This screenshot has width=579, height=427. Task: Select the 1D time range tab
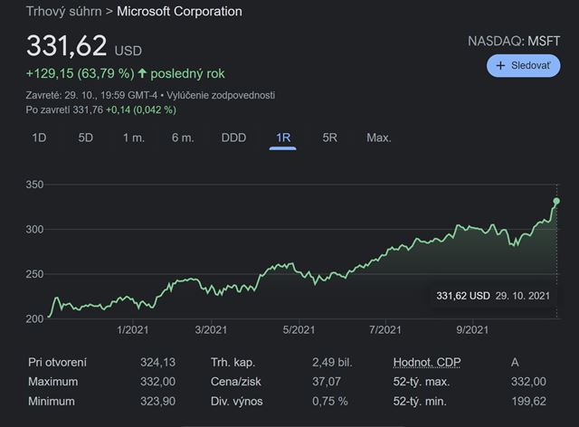click(x=39, y=138)
